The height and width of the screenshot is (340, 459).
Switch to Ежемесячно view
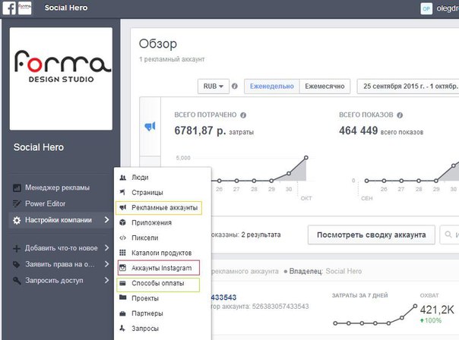point(324,87)
